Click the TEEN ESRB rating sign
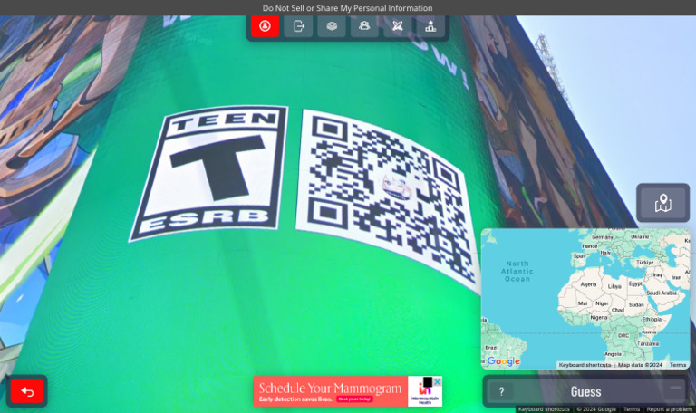 click(208, 173)
